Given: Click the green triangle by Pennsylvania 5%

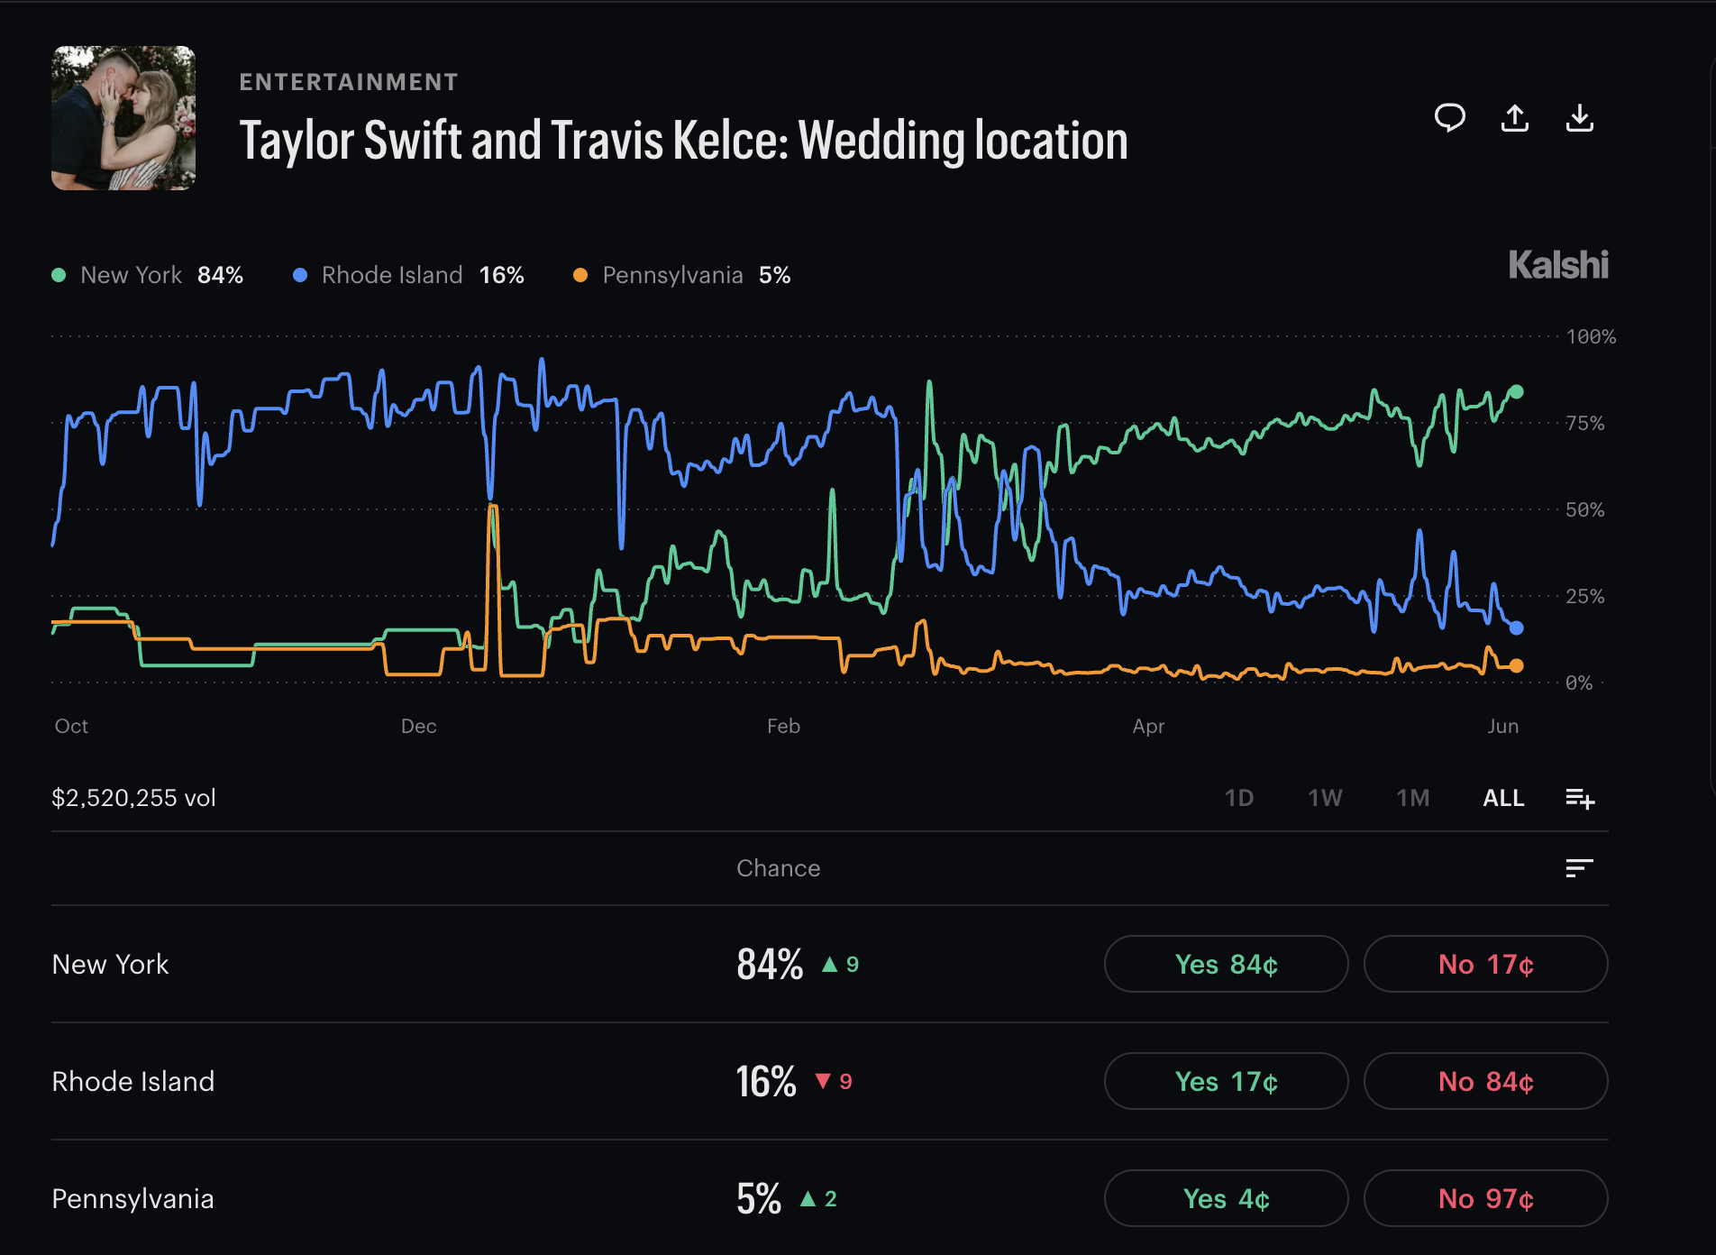Looking at the screenshot, I should 808,1199.
